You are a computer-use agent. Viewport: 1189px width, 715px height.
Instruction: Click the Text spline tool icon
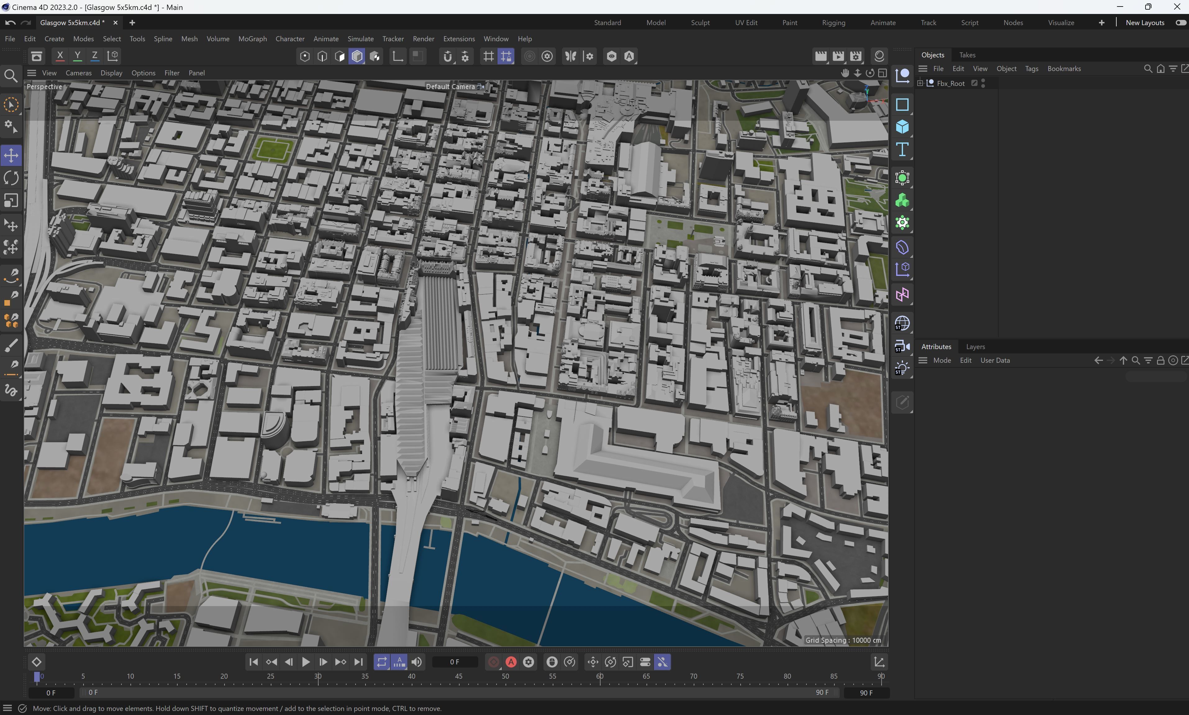point(902,149)
